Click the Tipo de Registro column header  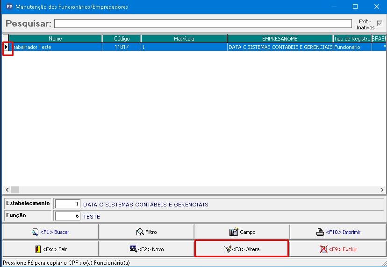351,39
